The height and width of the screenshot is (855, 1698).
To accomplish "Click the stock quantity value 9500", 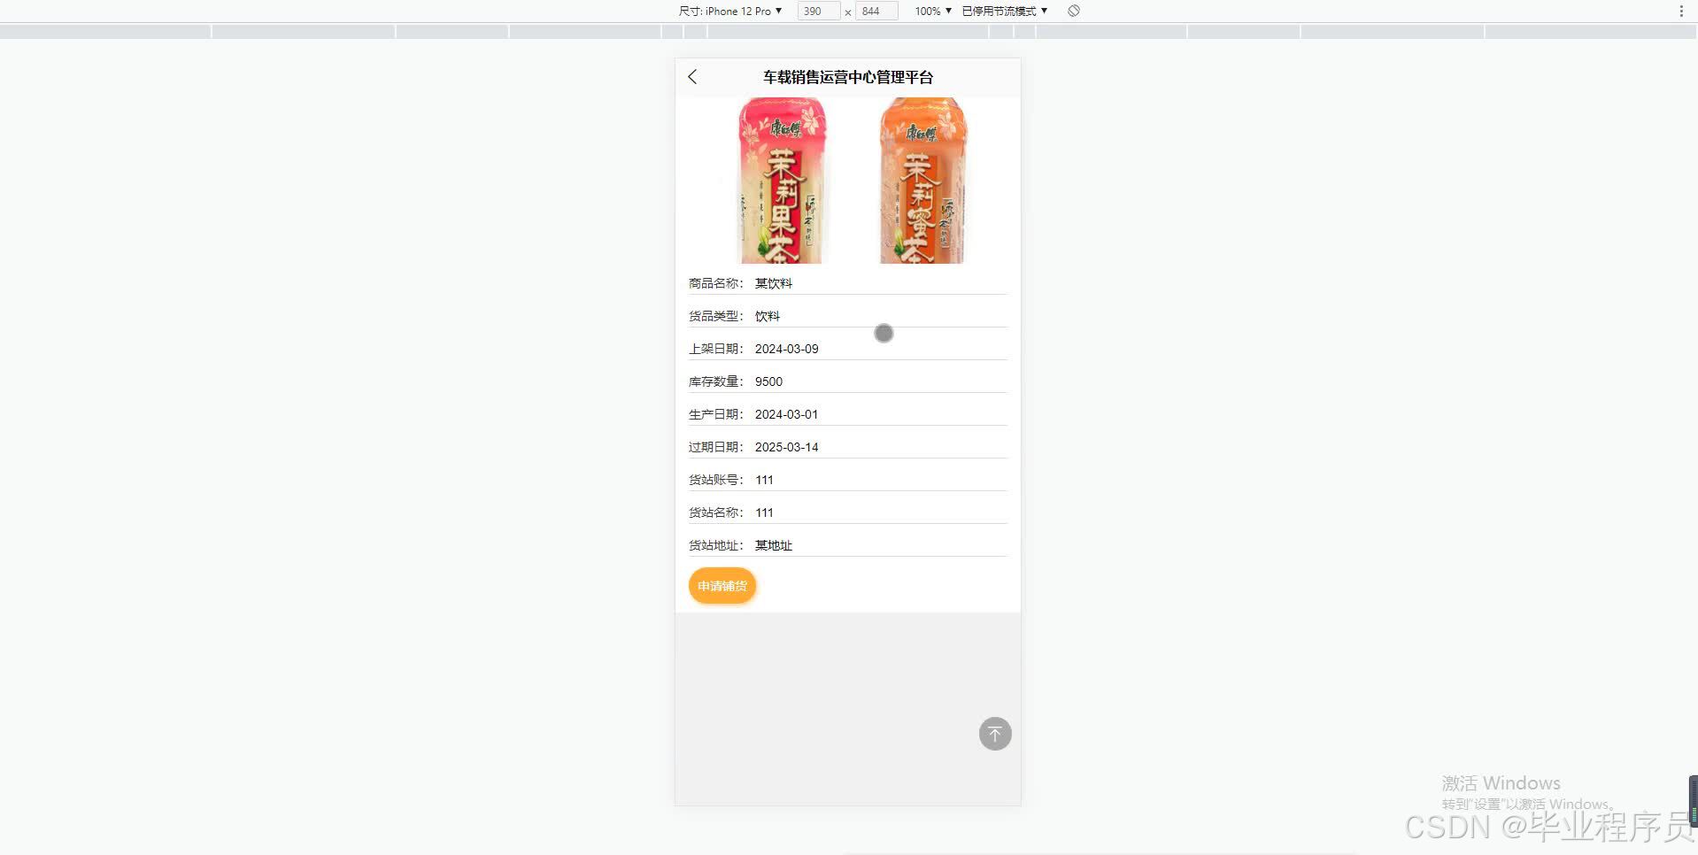I will [768, 381].
